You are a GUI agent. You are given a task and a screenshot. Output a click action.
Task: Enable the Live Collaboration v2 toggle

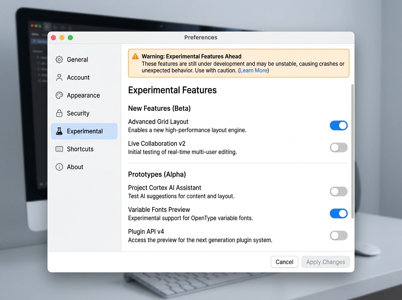[x=339, y=148]
